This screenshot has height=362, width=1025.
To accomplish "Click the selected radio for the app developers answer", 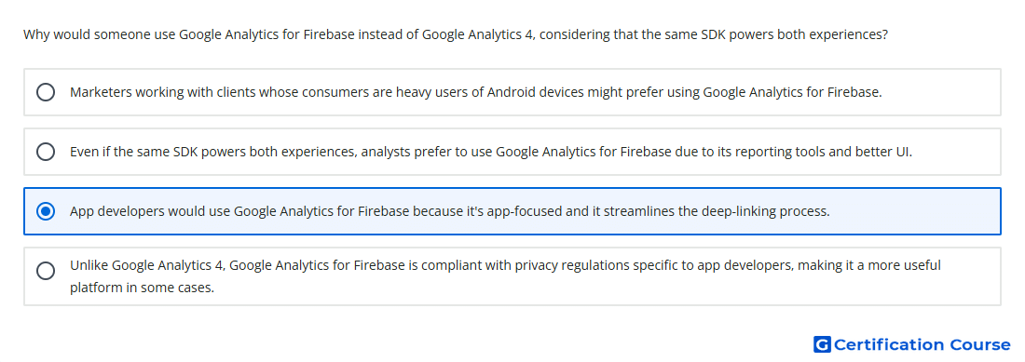I will pyautogui.click(x=46, y=211).
